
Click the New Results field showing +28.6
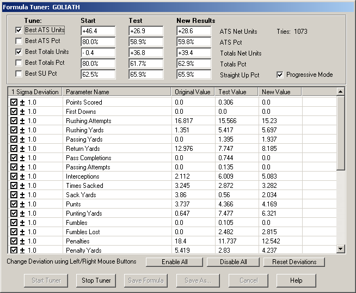point(194,31)
